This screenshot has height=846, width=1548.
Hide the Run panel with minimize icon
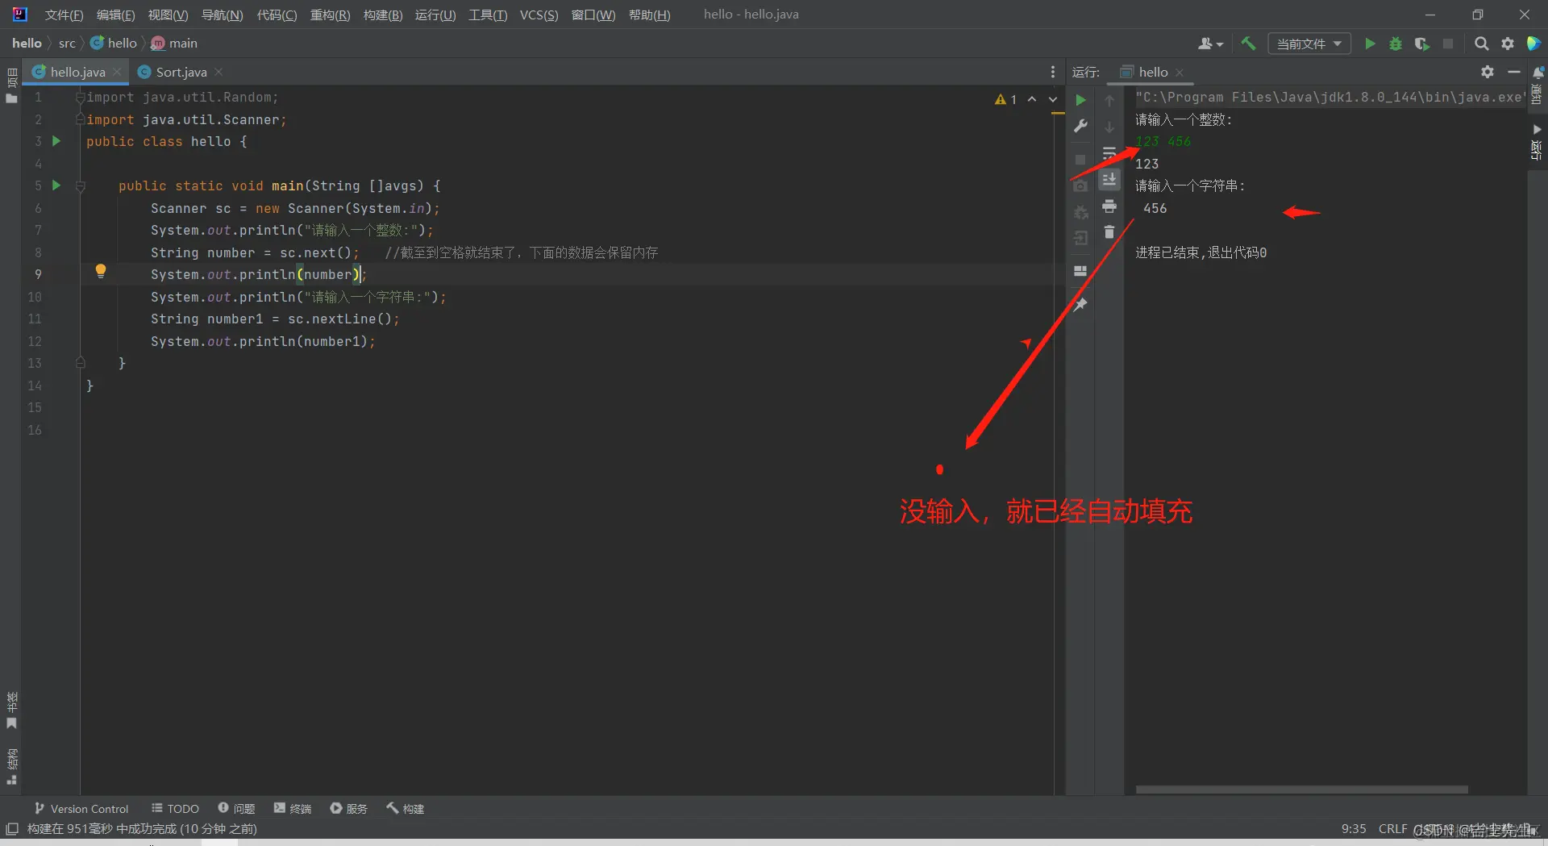pos(1514,72)
